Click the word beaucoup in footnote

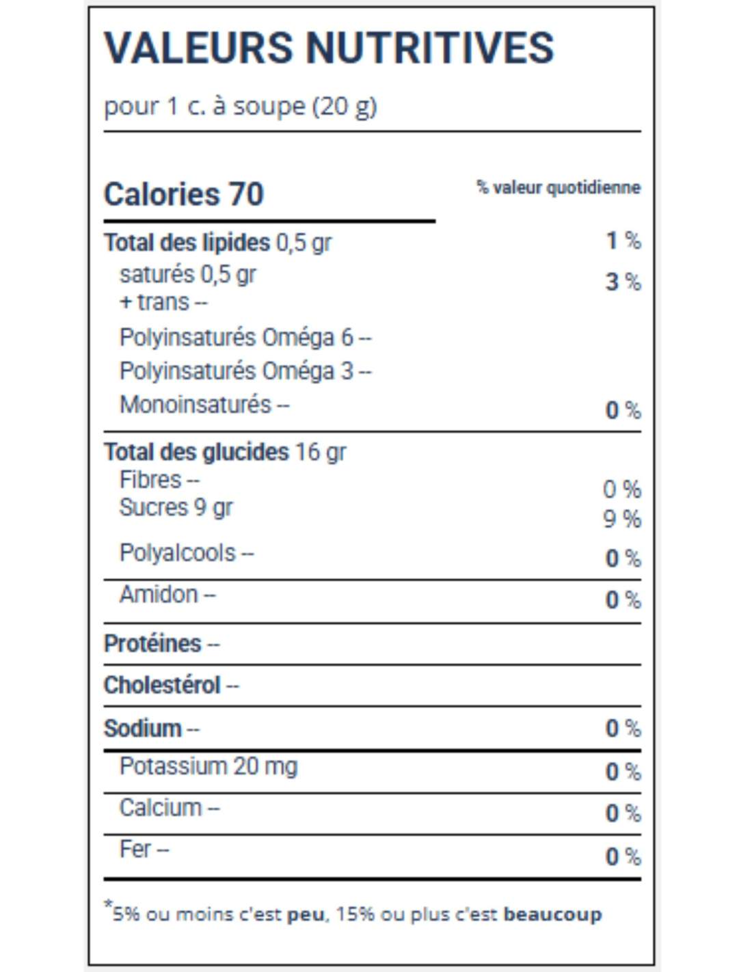pyautogui.click(x=553, y=915)
